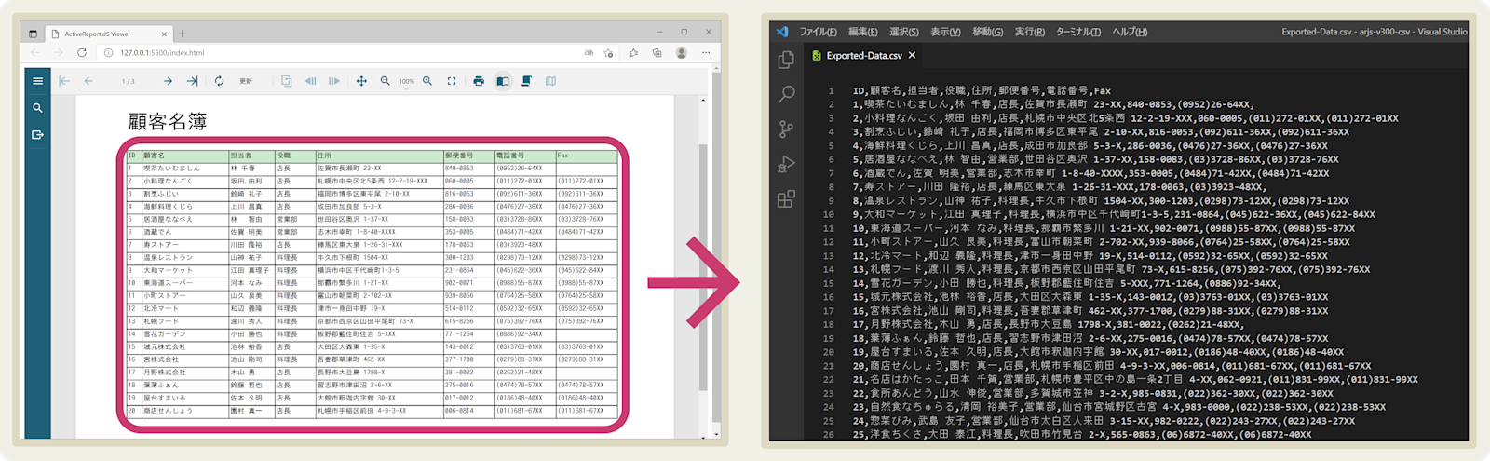
Task: Click the history back-to-parent report icon
Action: (x=286, y=81)
